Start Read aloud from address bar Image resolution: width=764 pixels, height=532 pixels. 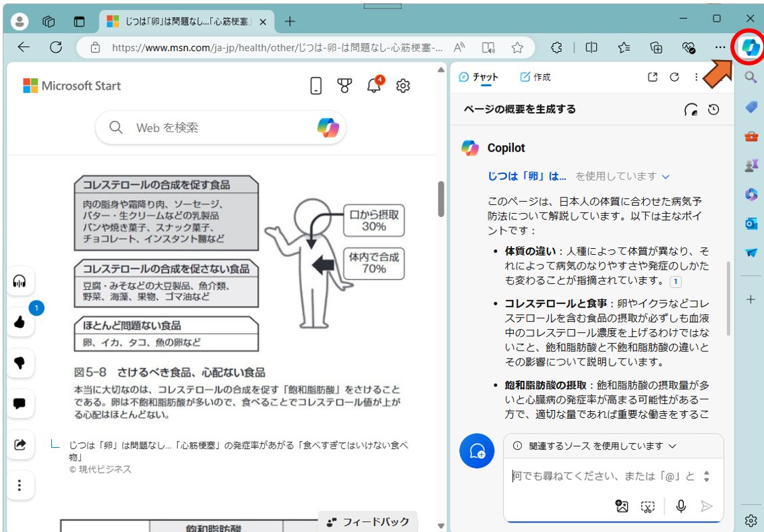pos(459,47)
